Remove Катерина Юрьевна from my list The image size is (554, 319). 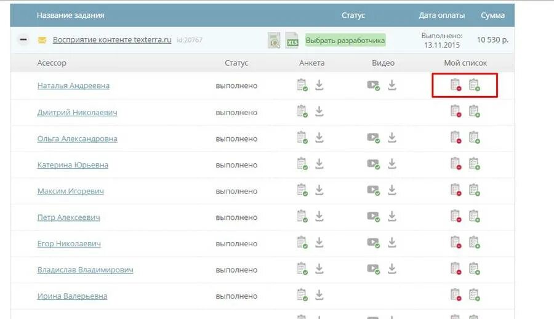(456, 164)
